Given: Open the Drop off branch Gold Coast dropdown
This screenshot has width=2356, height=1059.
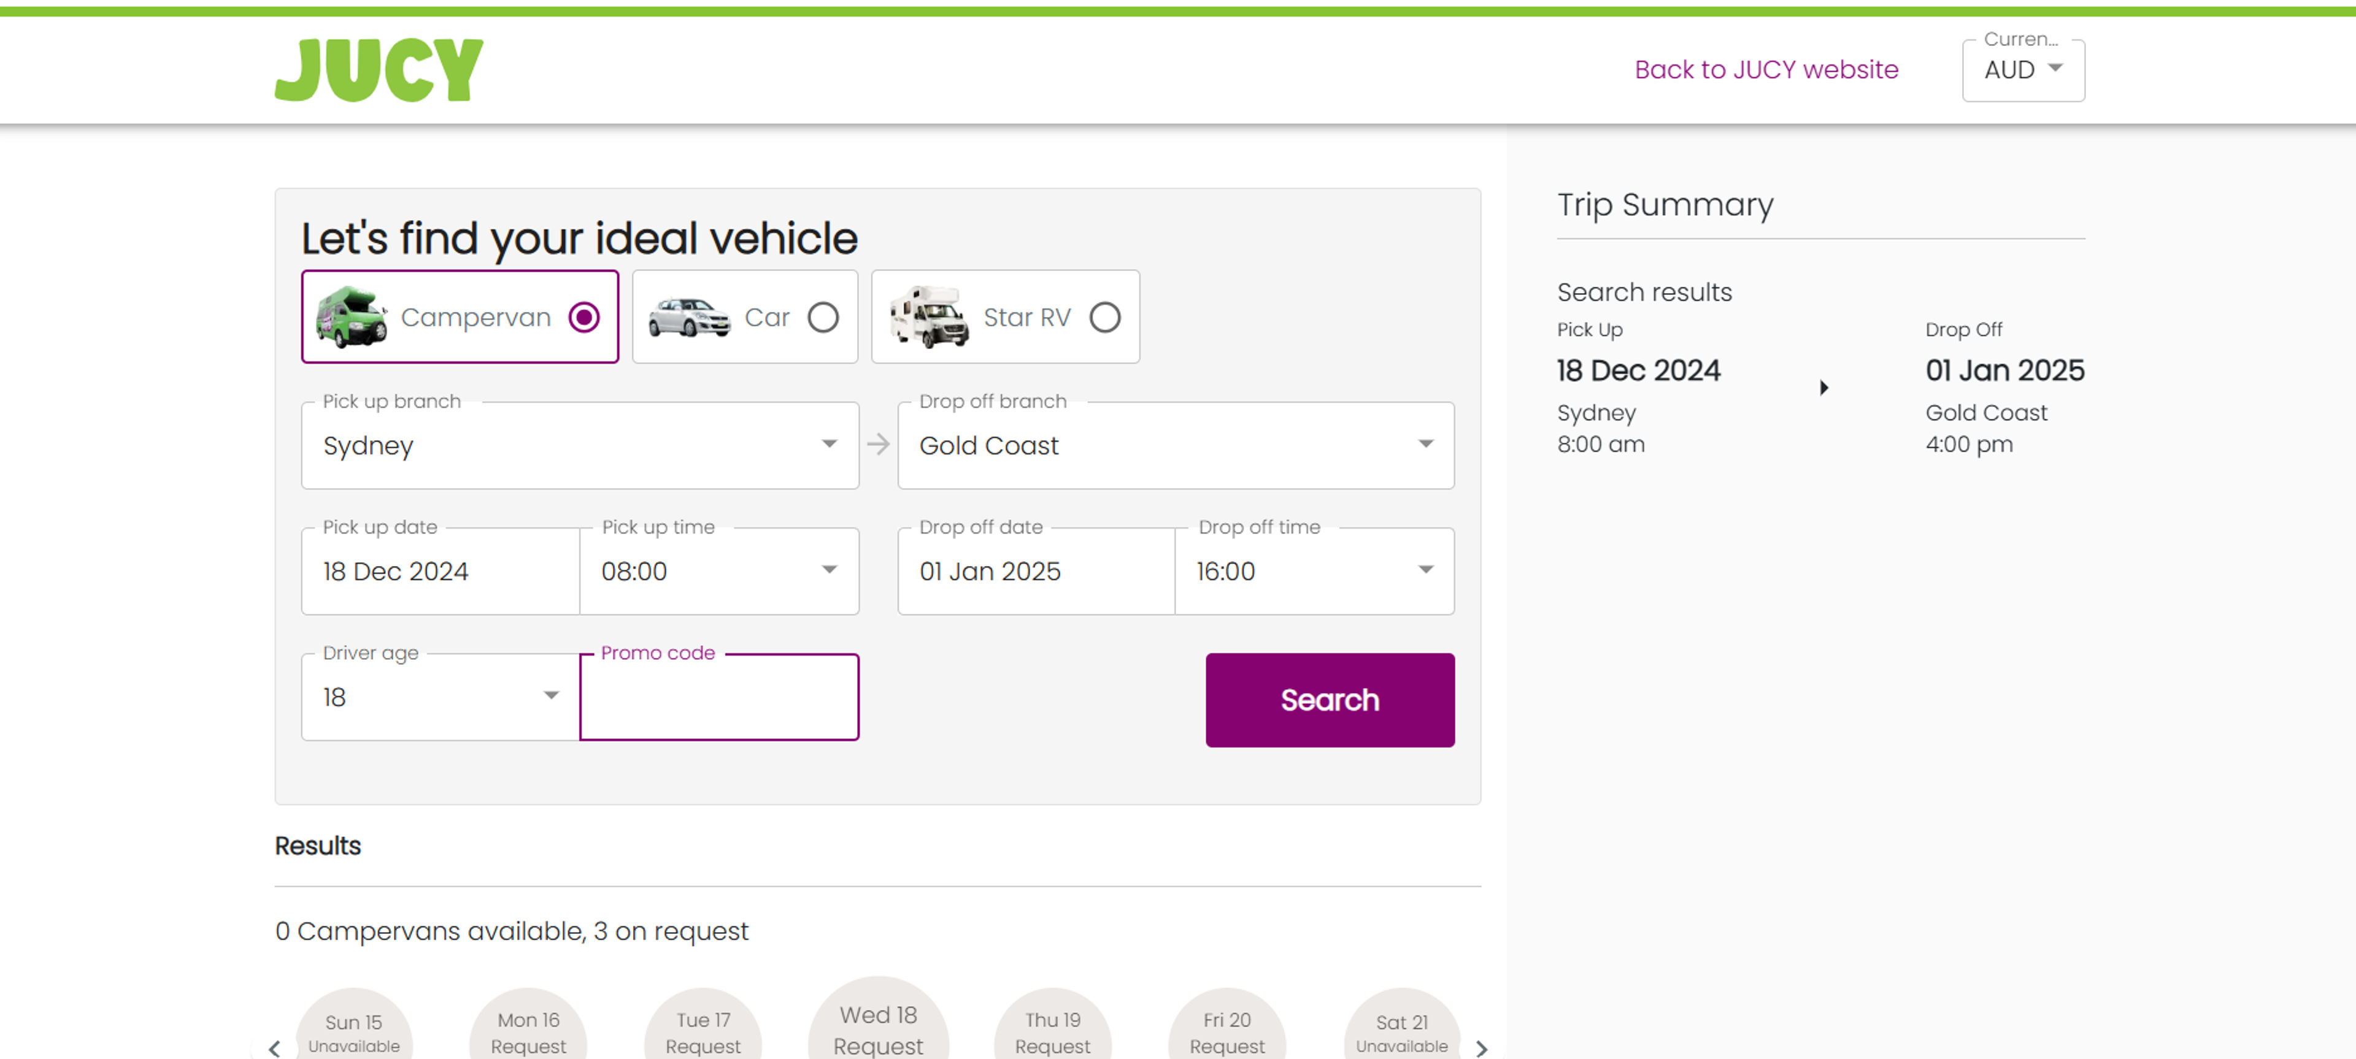Looking at the screenshot, I should pyautogui.click(x=1176, y=445).
